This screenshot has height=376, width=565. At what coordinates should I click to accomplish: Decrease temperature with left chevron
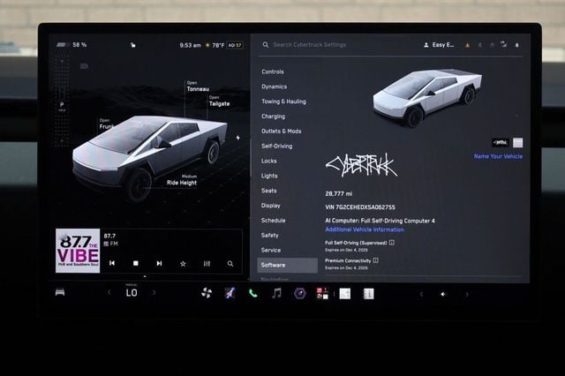[109, 293]
